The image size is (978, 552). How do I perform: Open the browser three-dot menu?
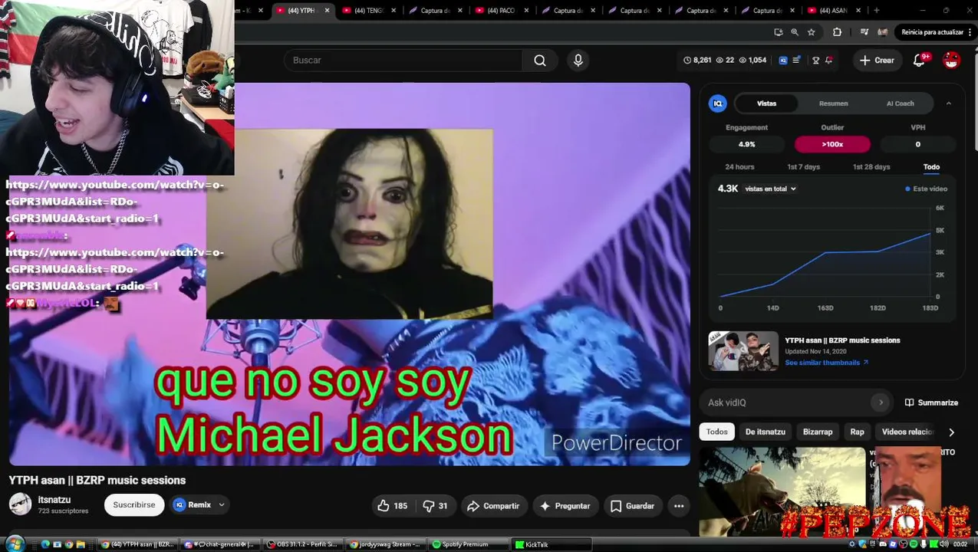(x=970, y=32)
